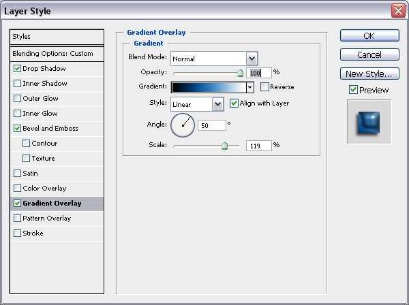Toggle Align with Layer checkbox
The image size is (409, 305).
(x=234, y=103)
